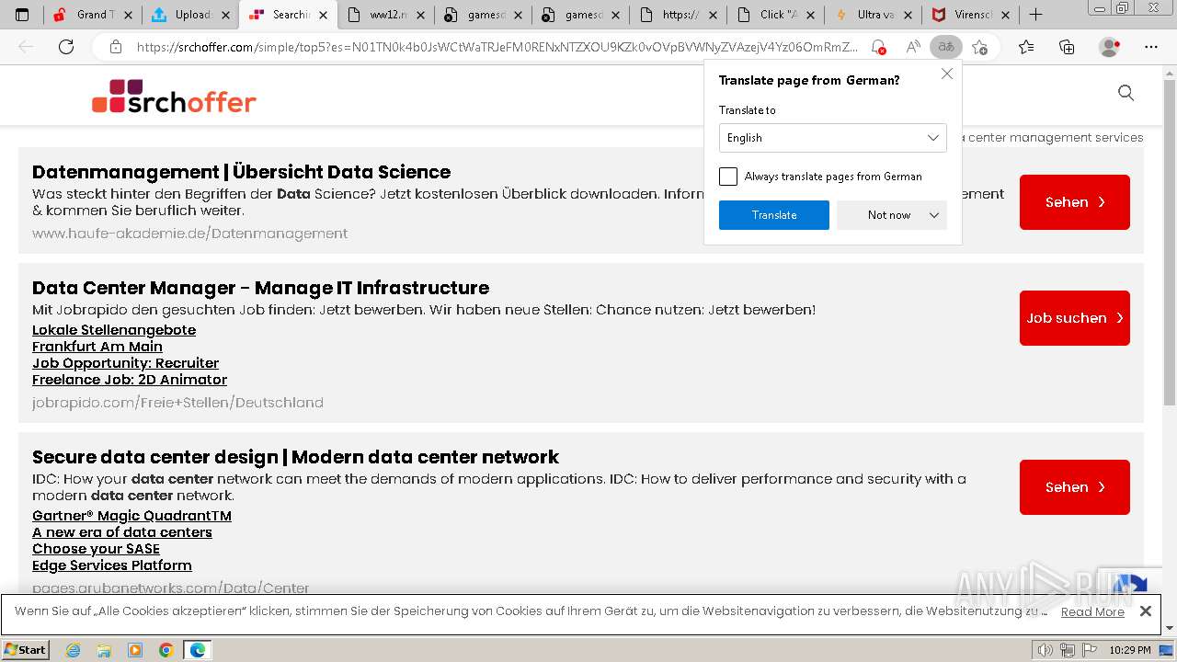Open the browser profile avatar
Viewport: 1177px width, 662px height.
click(1110, 47)
